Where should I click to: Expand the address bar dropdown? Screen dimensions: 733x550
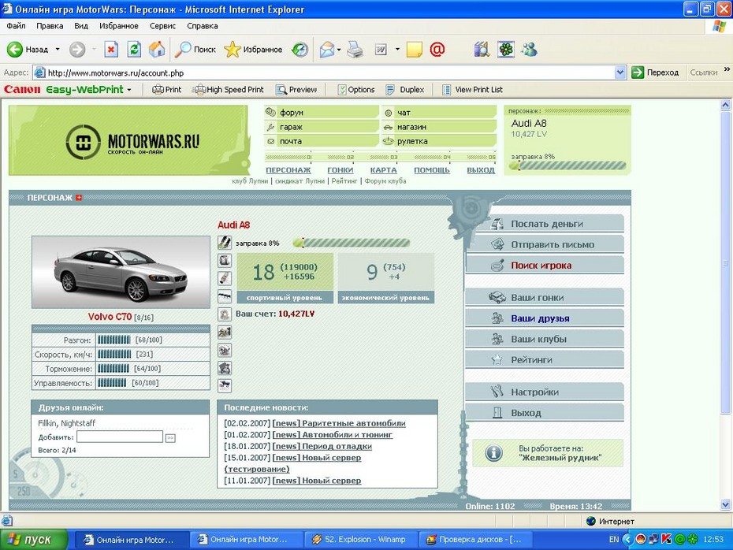[x=620, y=72]
